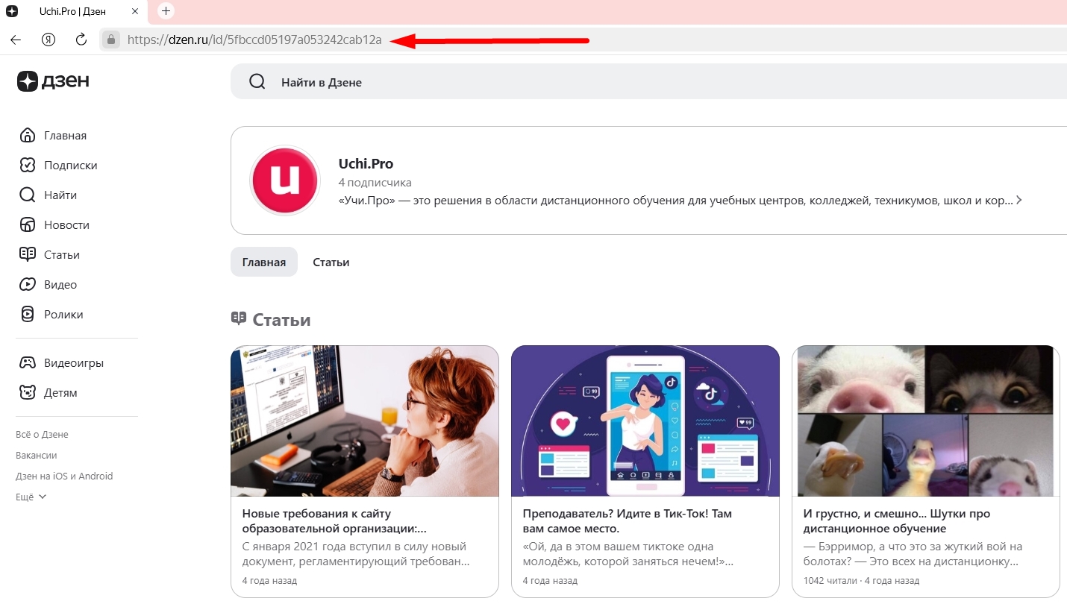
Task: Click the 4 подписчика text
Action: click(375, 183)
